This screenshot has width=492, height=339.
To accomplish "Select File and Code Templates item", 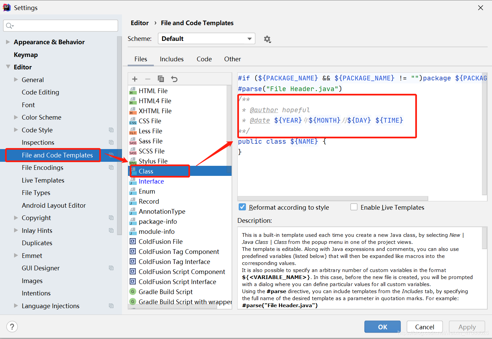I will [57, 155].
